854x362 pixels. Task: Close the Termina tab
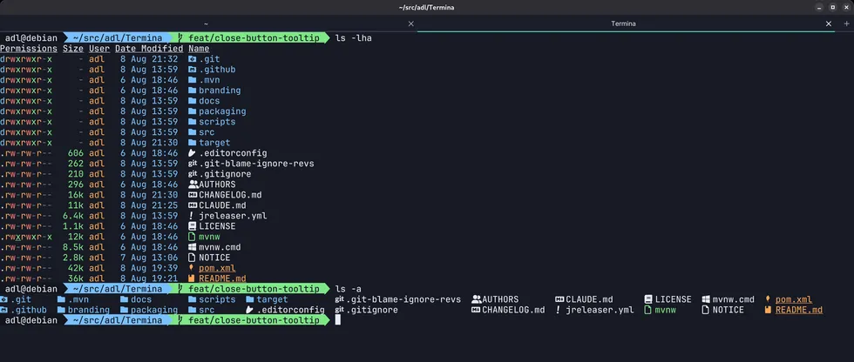[829, 23]
